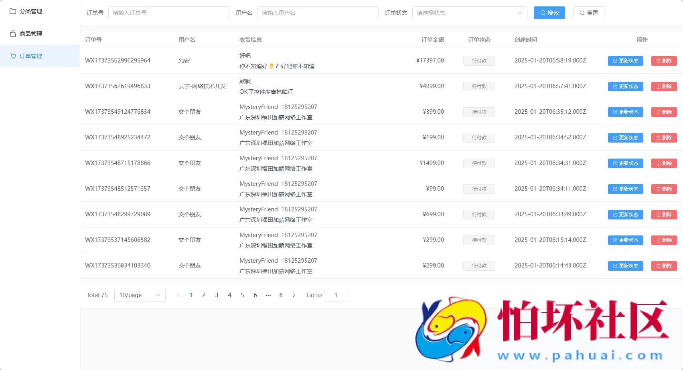The height and width of the screenshot is (370, 683).
Task: Click the magnifier icon on the 搜索 button
Action: [x=543, y=12]
